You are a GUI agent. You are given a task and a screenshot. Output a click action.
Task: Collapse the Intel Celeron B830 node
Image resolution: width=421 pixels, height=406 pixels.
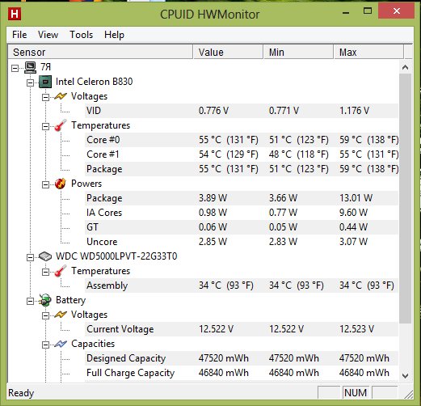(30, 82)
